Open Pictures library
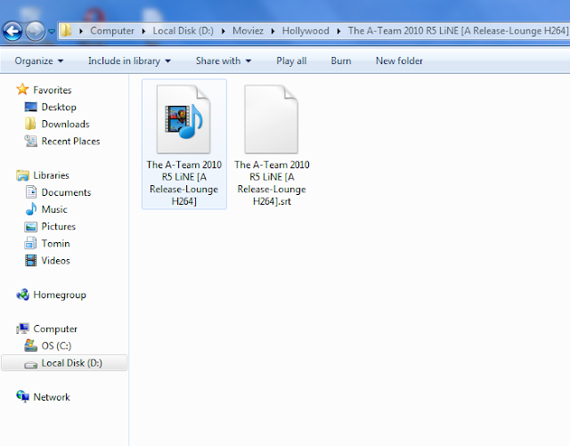This screenshot has height=446, width=570. click(59, 226)
